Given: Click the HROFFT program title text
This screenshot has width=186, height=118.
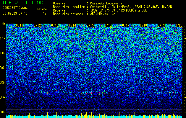Looking at the screenshot, I should coord(18,2).
